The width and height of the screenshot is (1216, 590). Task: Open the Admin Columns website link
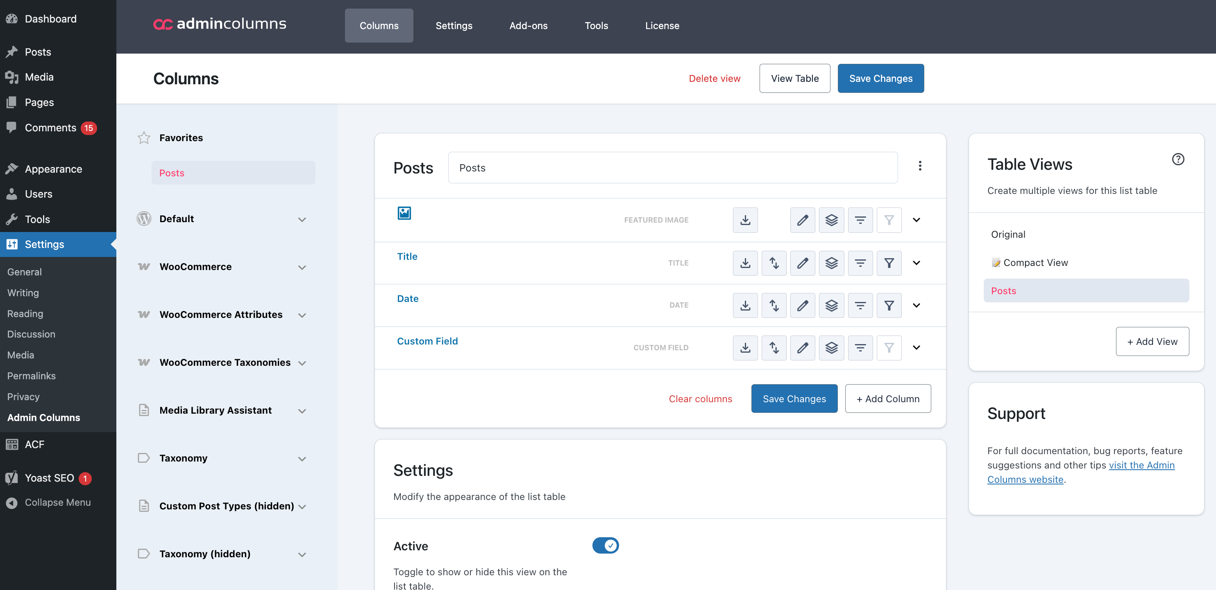pos(1141,465)
